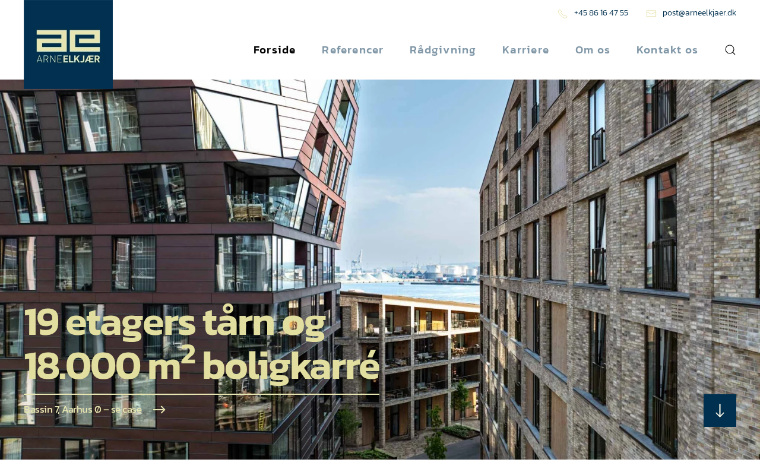The image size is (760, 475).
Task: Open the Referencer menu item
Action: 353,50
